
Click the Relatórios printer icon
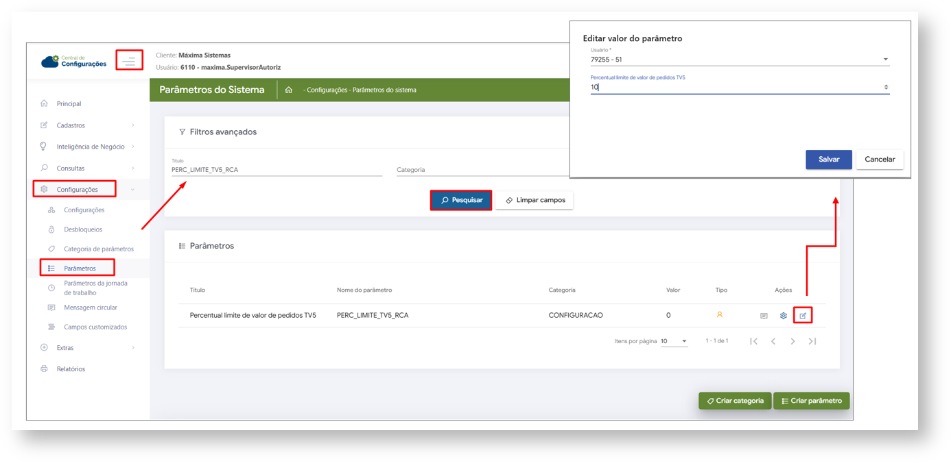(x=44, y=368)
